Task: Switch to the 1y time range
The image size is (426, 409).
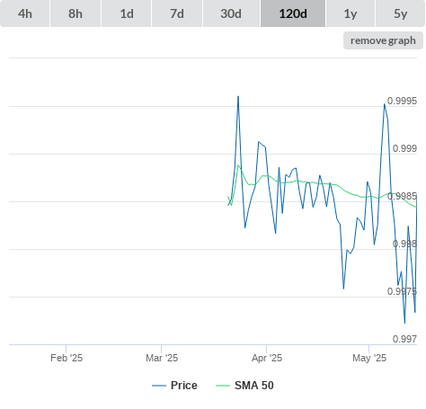Action: point(351,13)
